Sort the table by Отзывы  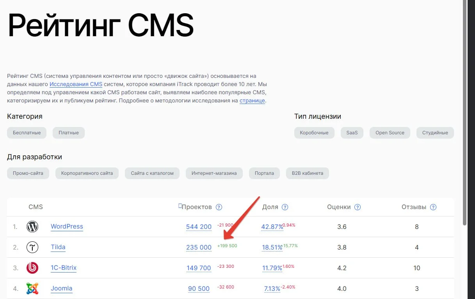click(414, 207)
